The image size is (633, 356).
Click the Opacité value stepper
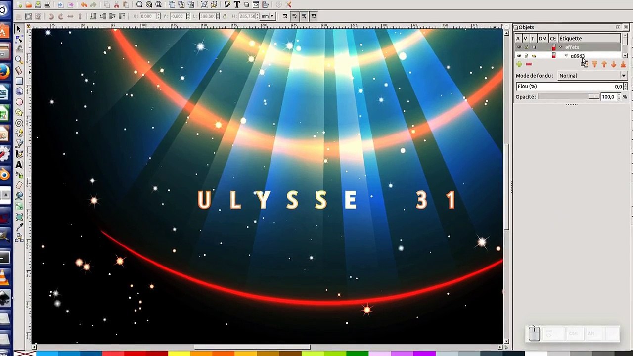tap(619, 97)
